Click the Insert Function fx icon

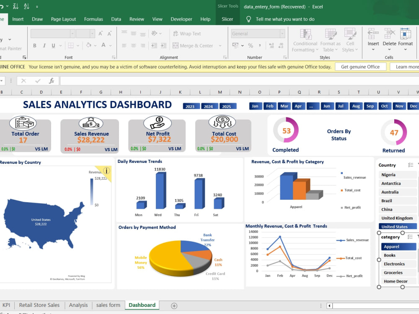point(52,81)
